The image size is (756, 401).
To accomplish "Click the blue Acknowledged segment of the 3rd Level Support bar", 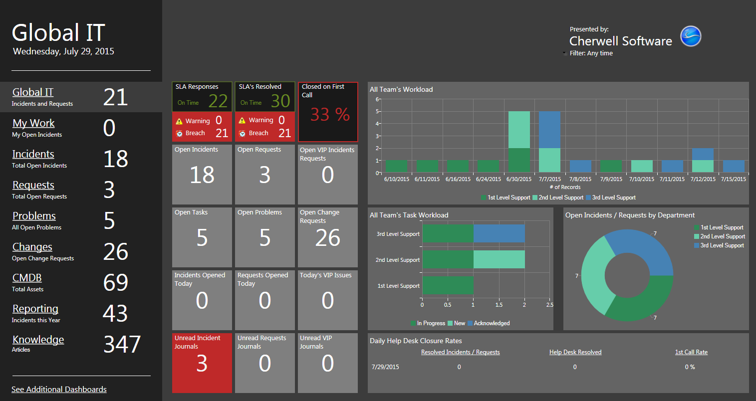I will (499, 233).
